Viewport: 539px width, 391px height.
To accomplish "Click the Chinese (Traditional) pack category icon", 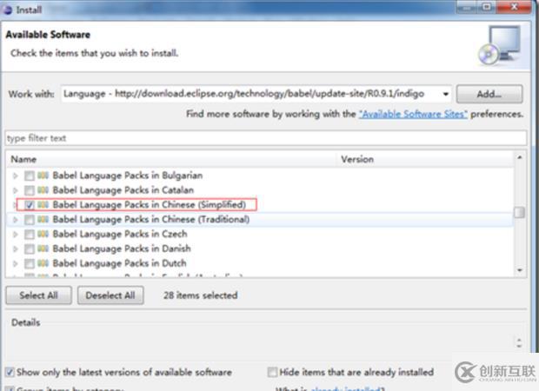I will pyautogui.click(x=43, y=219).
